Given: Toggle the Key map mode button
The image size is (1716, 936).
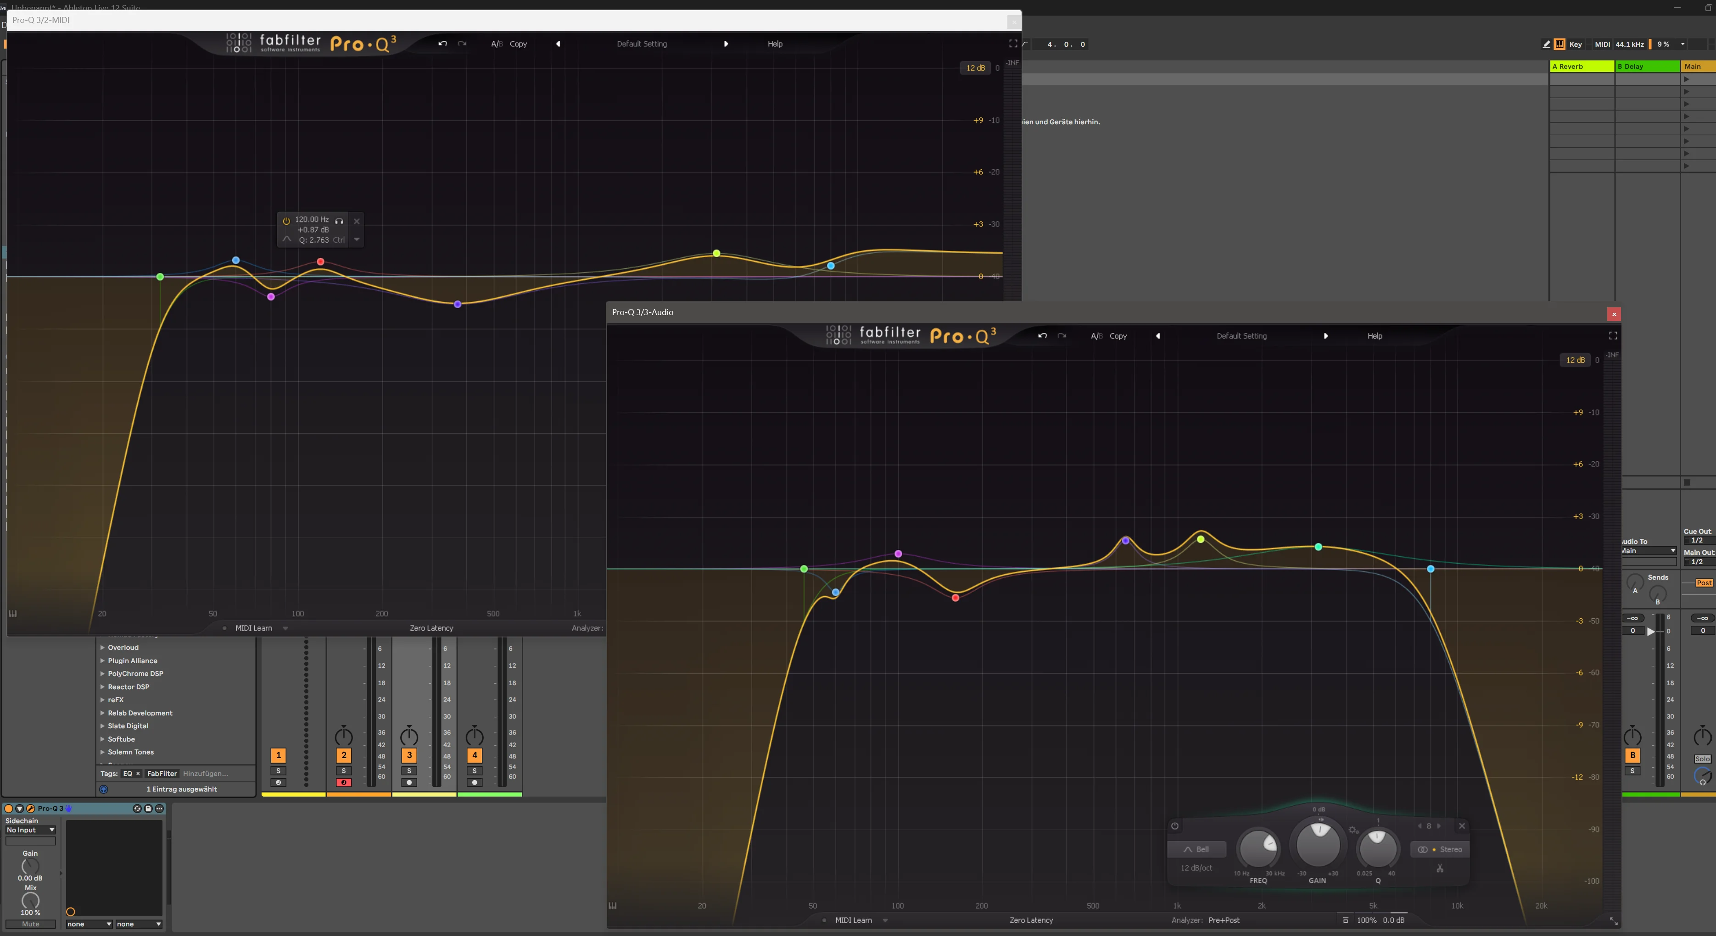Looking at the screenshot, I should [x=1576, y=44].
